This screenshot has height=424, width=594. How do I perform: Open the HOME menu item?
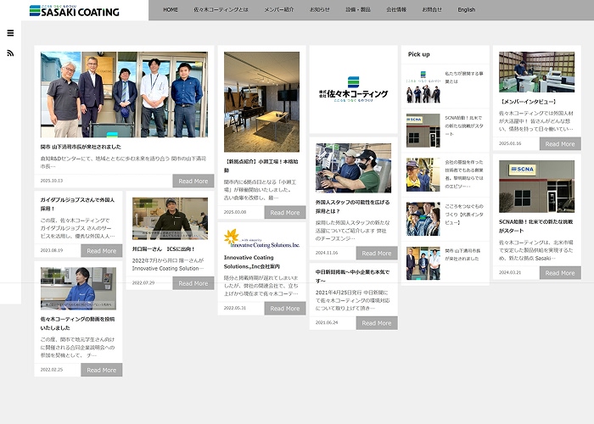click(171, 10)
